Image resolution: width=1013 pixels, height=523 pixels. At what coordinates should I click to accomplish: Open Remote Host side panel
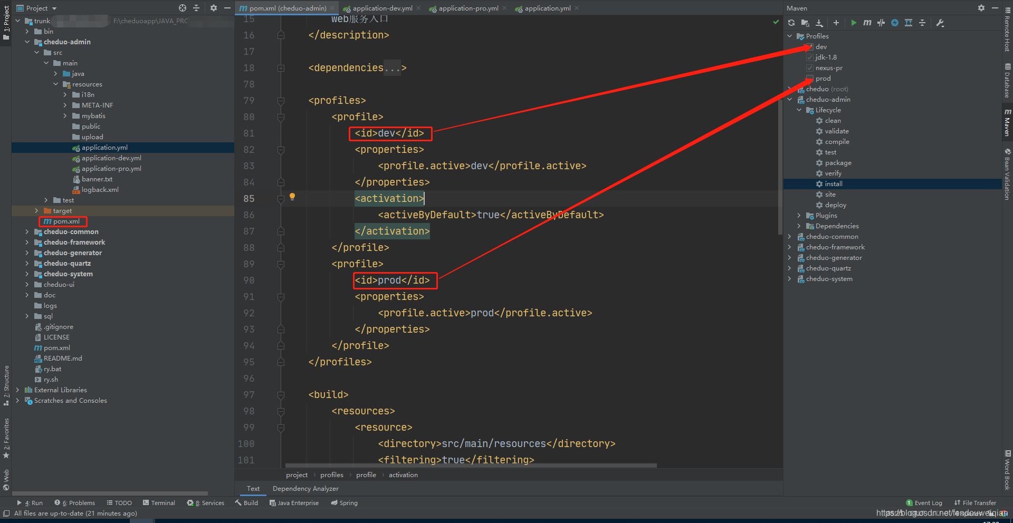pos(1007,28)
